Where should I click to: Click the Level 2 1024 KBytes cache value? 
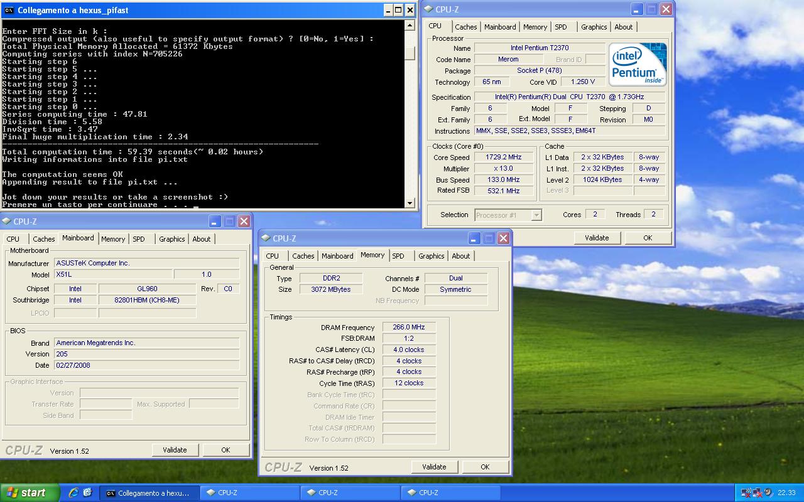click(x=602, y=180)
